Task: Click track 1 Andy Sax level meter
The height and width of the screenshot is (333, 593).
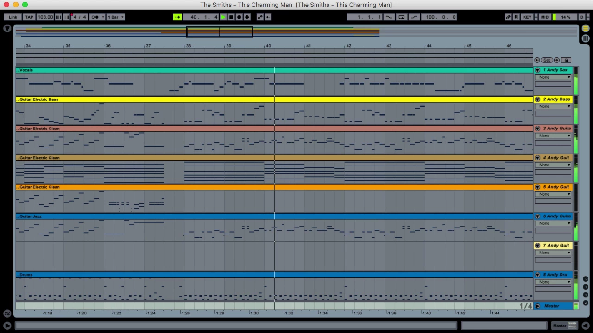Action: click(x=576, y=81)
